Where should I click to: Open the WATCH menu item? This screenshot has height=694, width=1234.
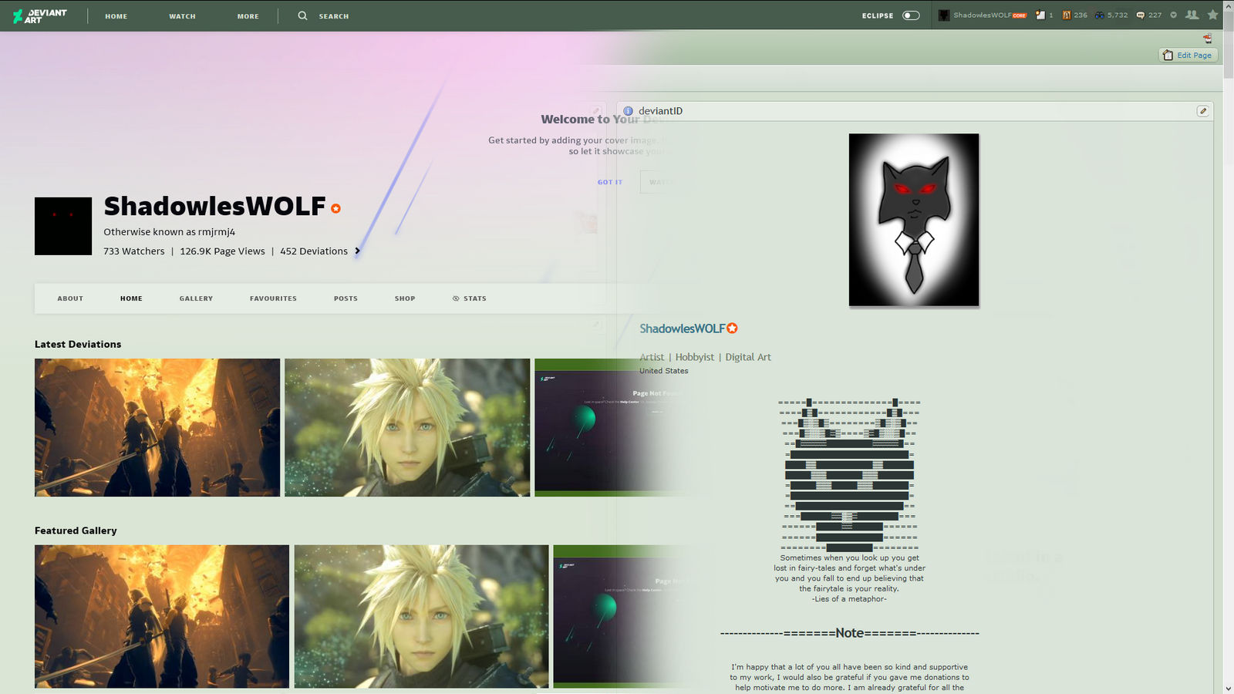(x=183, y=16)
